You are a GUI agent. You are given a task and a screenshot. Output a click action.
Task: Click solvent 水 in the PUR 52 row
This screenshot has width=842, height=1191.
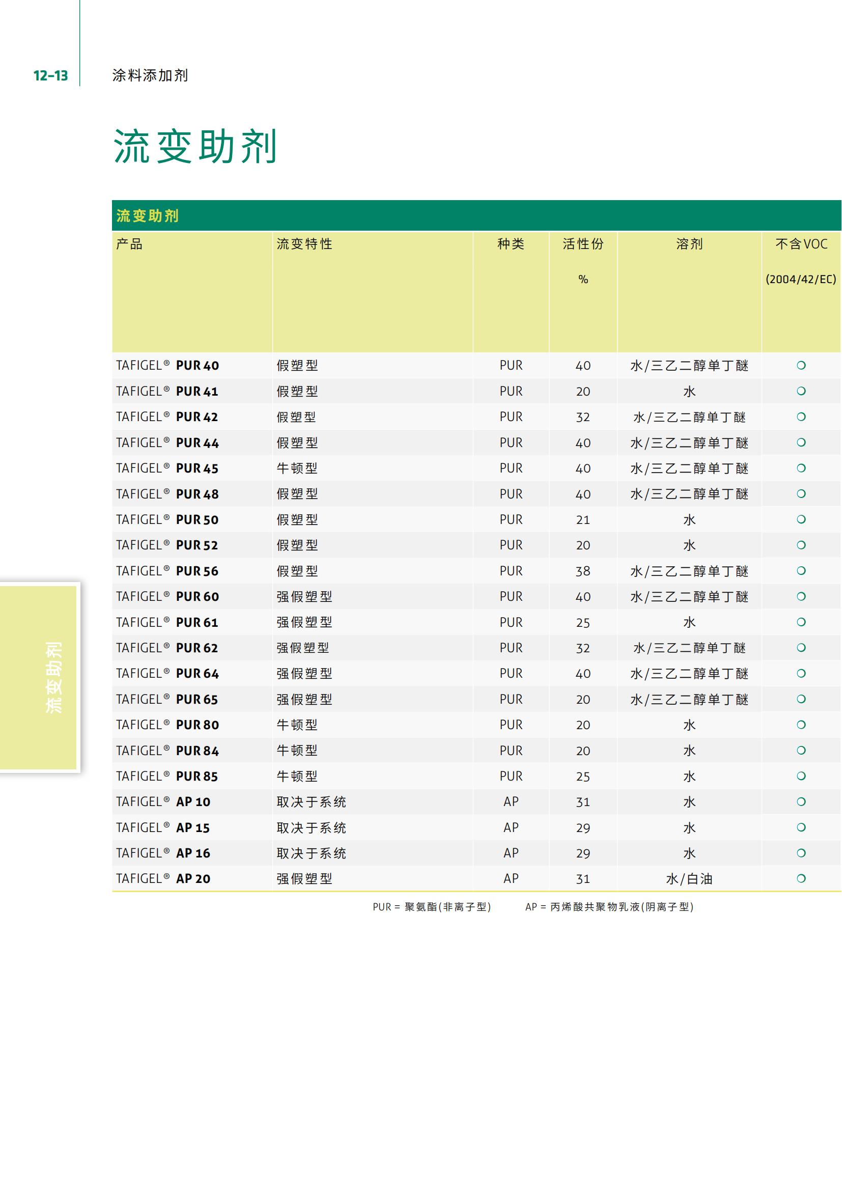pos(689,545)
